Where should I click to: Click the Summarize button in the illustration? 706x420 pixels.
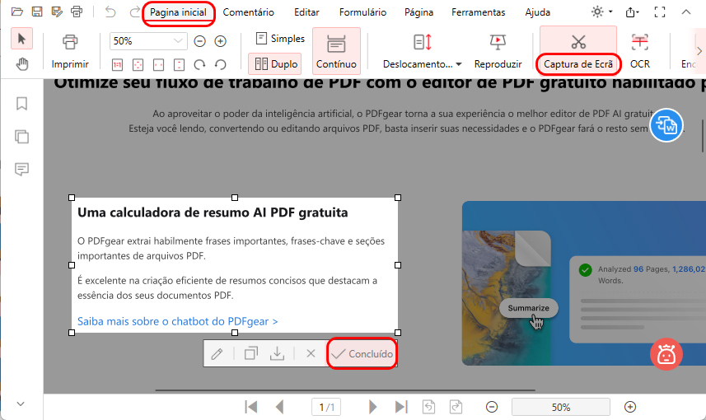point(529,308)
